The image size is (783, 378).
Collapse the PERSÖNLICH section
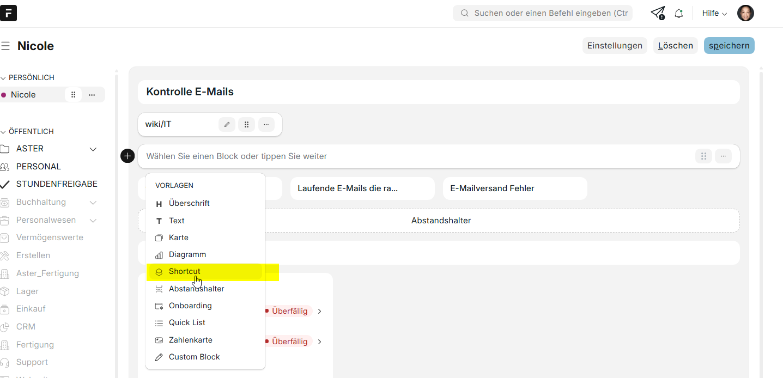3,78
